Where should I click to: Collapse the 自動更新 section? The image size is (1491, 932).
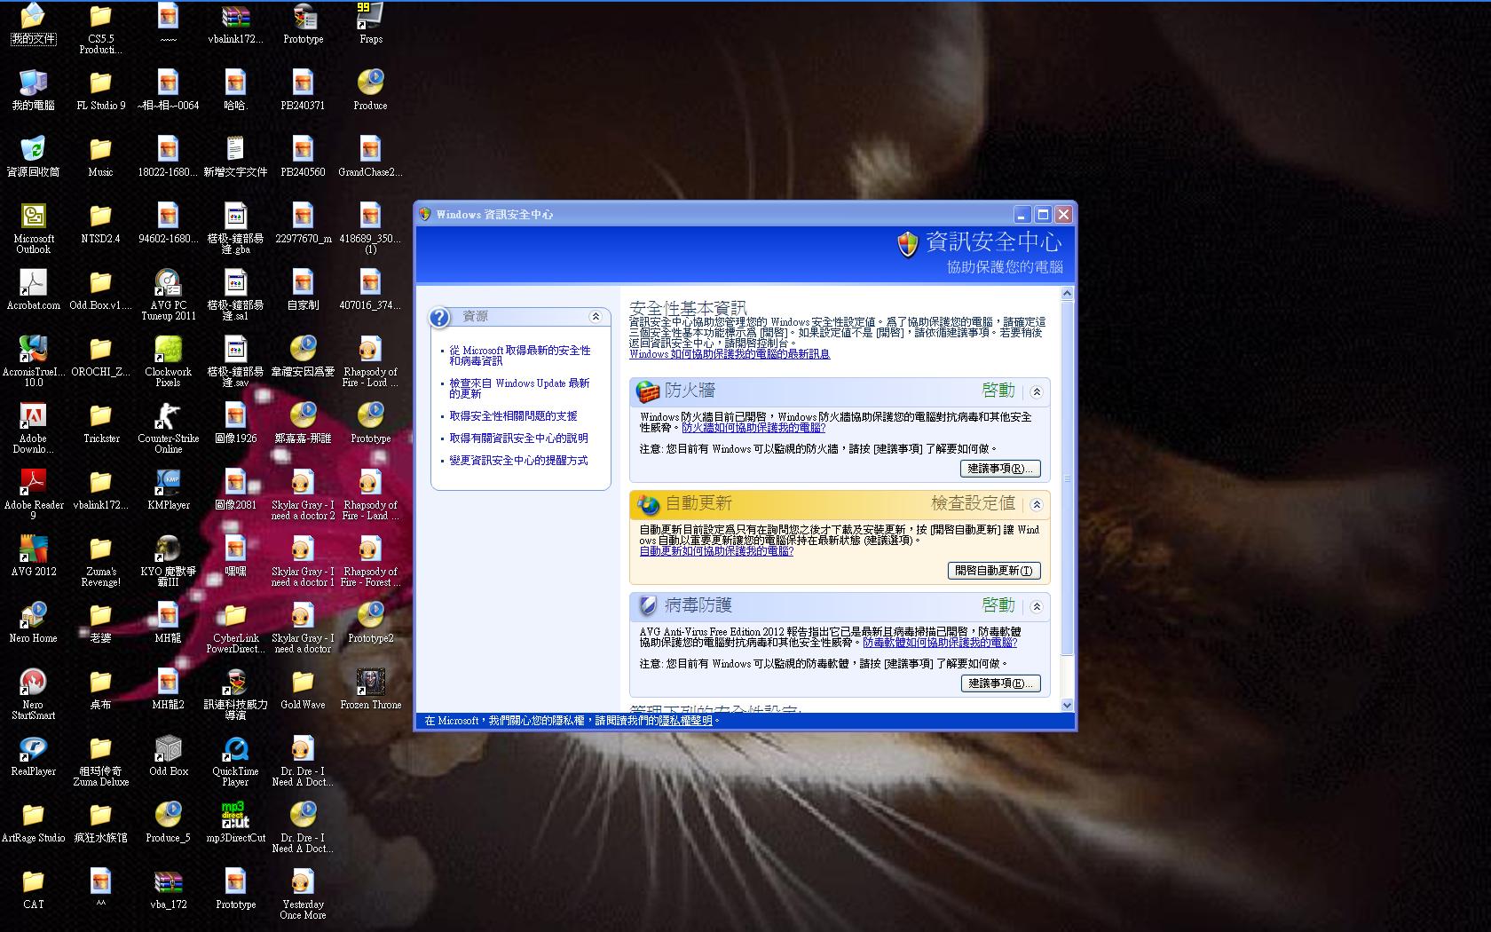point(1036,504)
